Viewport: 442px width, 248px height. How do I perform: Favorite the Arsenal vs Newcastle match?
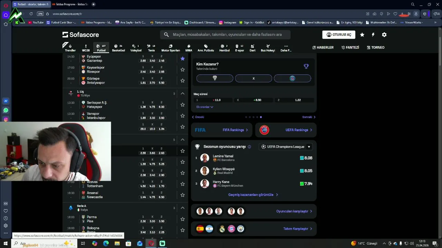182,195
